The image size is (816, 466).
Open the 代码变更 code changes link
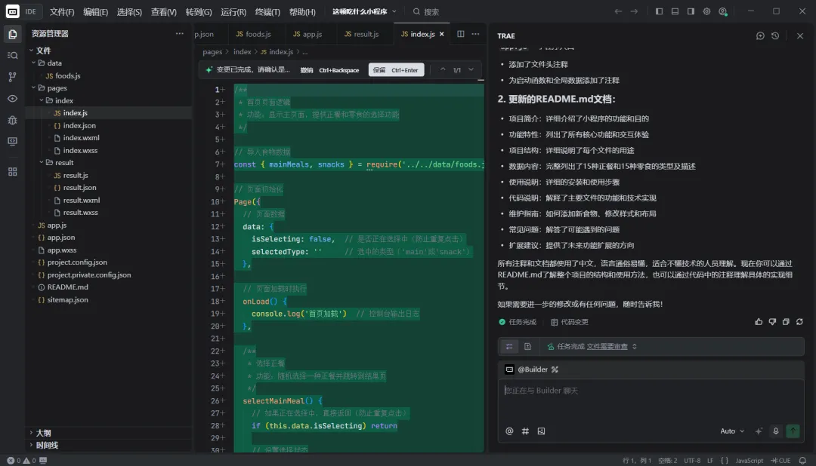(570, 322)
